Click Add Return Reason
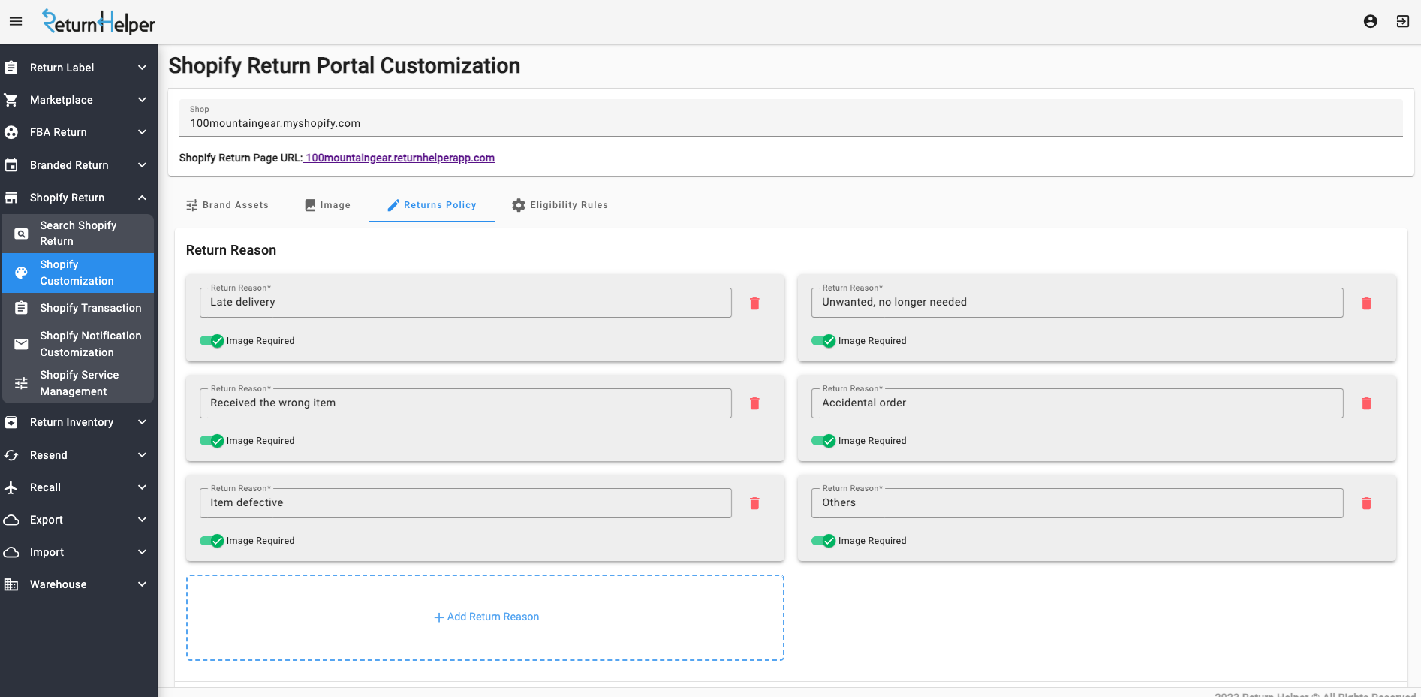The image size is (1421, 697). [x=486, y=617]
